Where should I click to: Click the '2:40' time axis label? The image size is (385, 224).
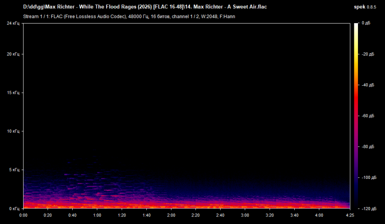click(x=220, y=215)
